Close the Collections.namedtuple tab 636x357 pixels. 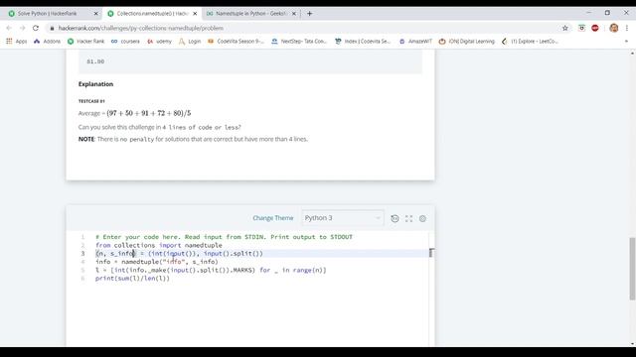tap(195, 13)
